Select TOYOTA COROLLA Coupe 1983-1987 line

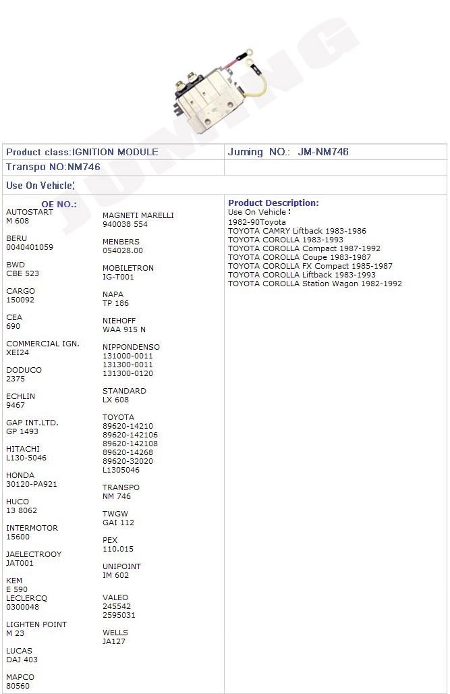tap(300, 257)
